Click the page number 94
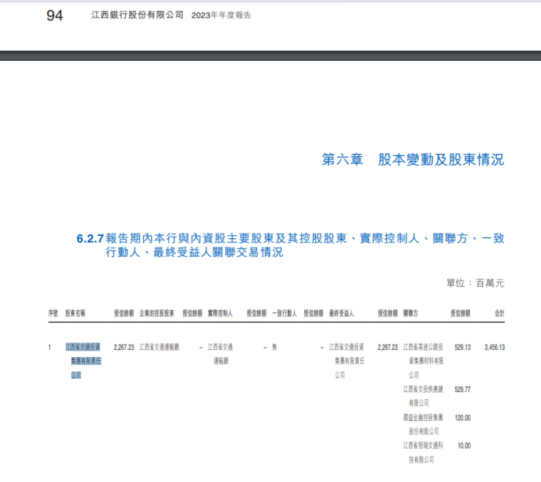541x482 pixels. tap(55, 16)
